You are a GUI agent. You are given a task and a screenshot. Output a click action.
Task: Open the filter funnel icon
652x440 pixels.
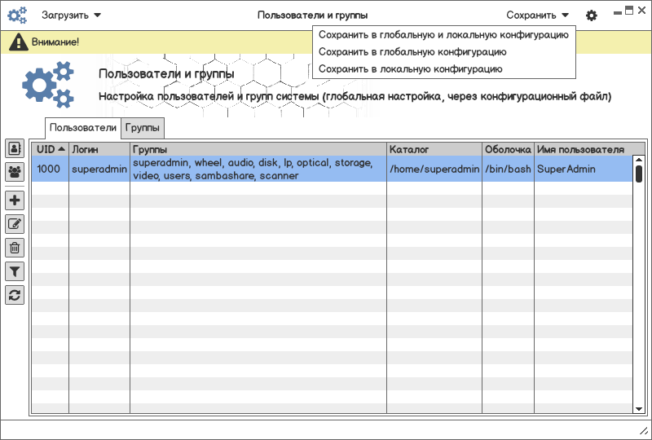coord(15,271)
